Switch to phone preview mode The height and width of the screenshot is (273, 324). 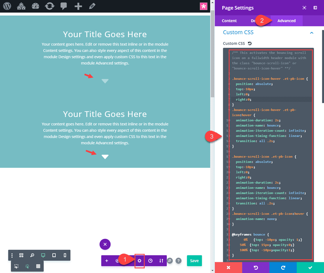(x=65, y=255)
